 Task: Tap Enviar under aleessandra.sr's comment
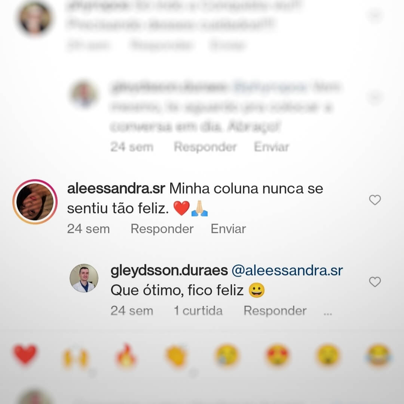(228, 229)
